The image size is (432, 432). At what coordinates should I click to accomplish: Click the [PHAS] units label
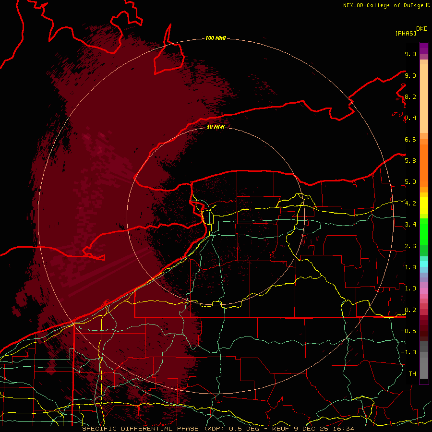tap(406, 33)
